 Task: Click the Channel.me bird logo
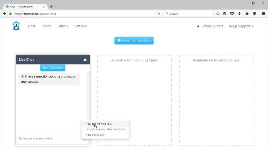click(x=16, y=26)
